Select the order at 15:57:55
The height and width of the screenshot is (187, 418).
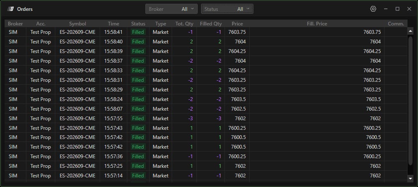(206, 118)
